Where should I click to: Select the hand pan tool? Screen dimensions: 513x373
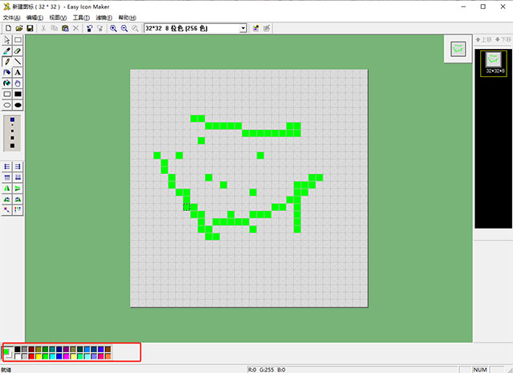[x=18, y=83]
